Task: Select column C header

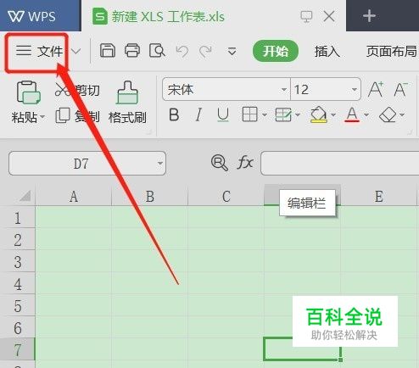Action: pos(226,196)
